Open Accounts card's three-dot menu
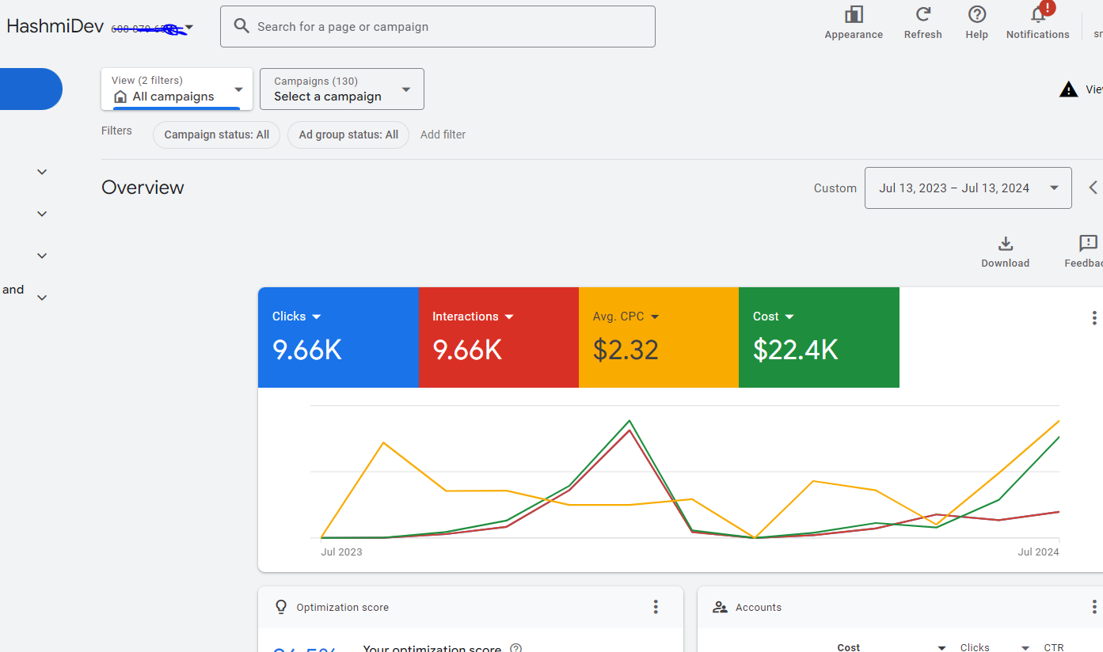1103x652 pixels. click(x=1094, y=607)
